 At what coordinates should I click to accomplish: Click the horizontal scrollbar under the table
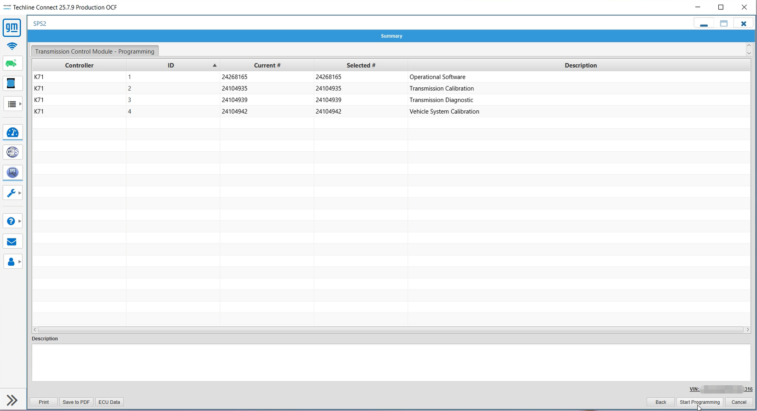pos(390,330)
